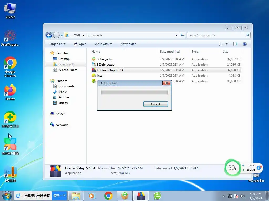Open the green 360 browser taskbar icon
Viewport: 269px width, 201px height.
[x=157, y=196]
